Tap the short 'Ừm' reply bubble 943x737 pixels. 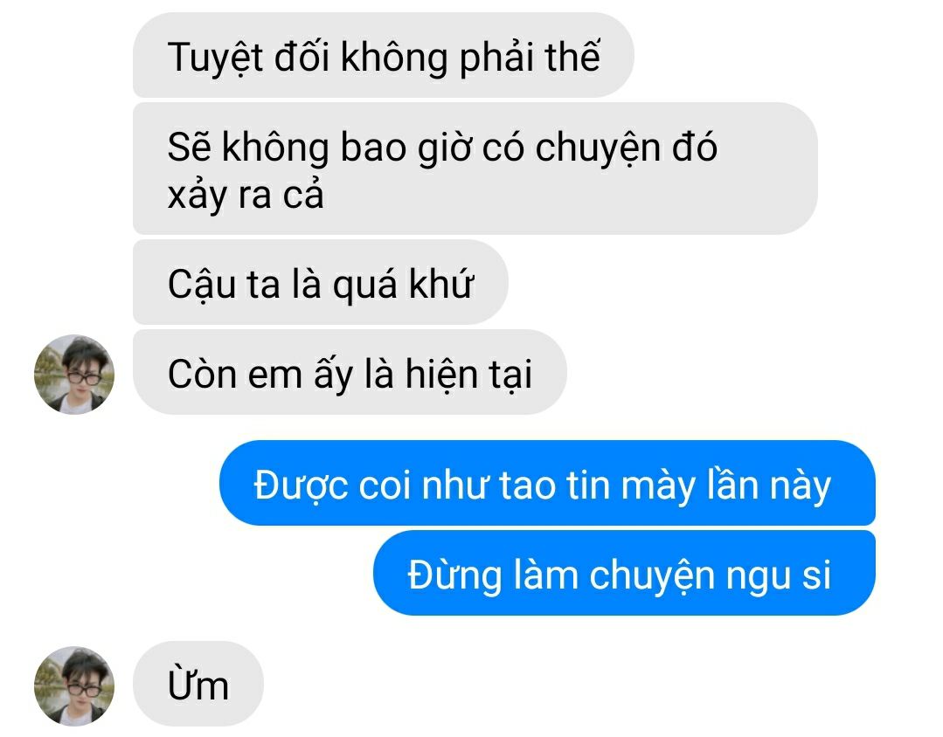[198, 684]
